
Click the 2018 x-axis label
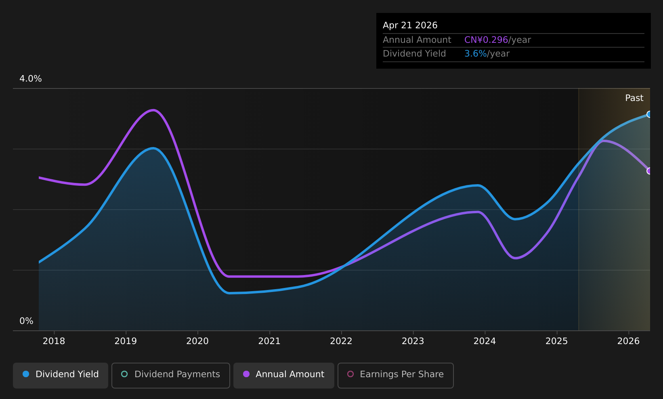54,341
